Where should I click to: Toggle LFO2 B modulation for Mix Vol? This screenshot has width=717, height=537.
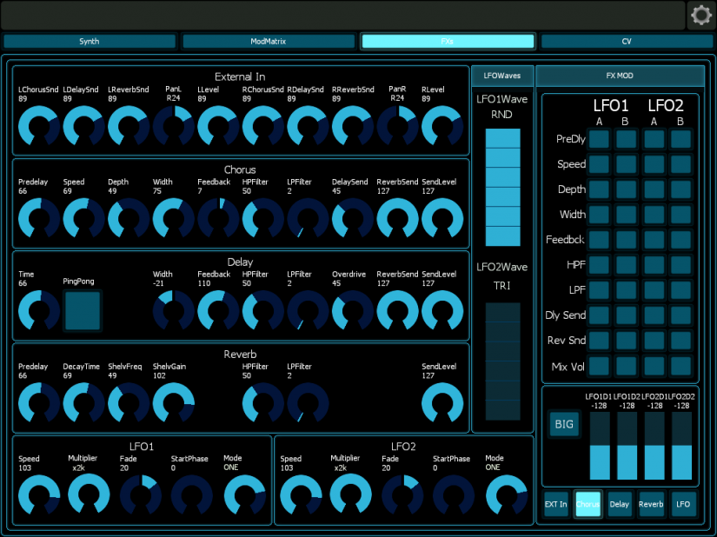pos(681,366)
